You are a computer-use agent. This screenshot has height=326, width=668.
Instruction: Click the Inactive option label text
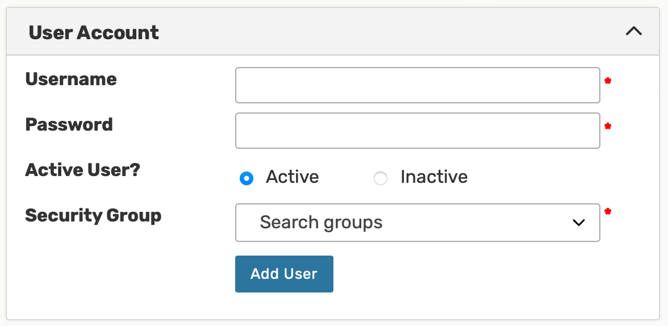pos(434,177)
